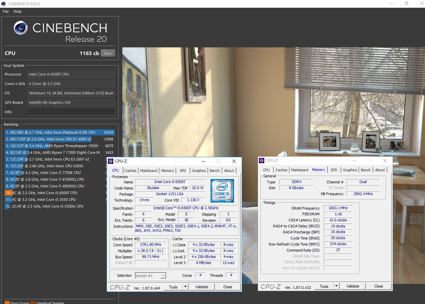Switch to Caches tab in right CPU-Z window
The width and height of the screenshot is (425, 304).
[x=281, y=170]
